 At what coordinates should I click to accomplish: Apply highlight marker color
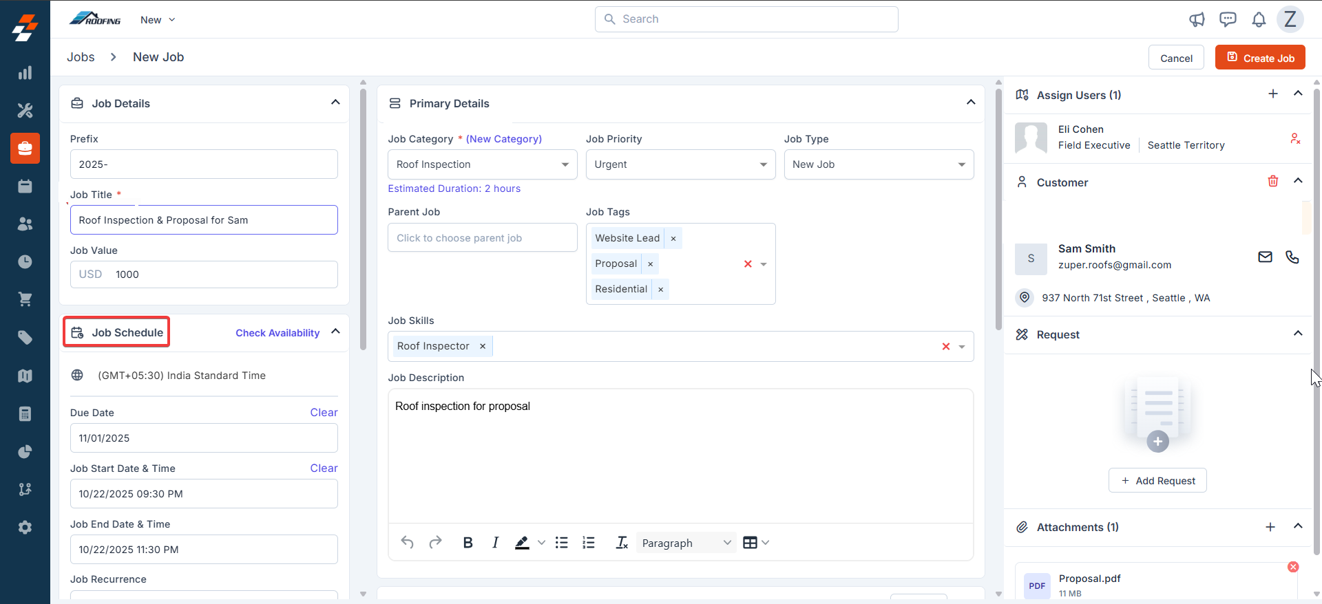coord(523,543)
